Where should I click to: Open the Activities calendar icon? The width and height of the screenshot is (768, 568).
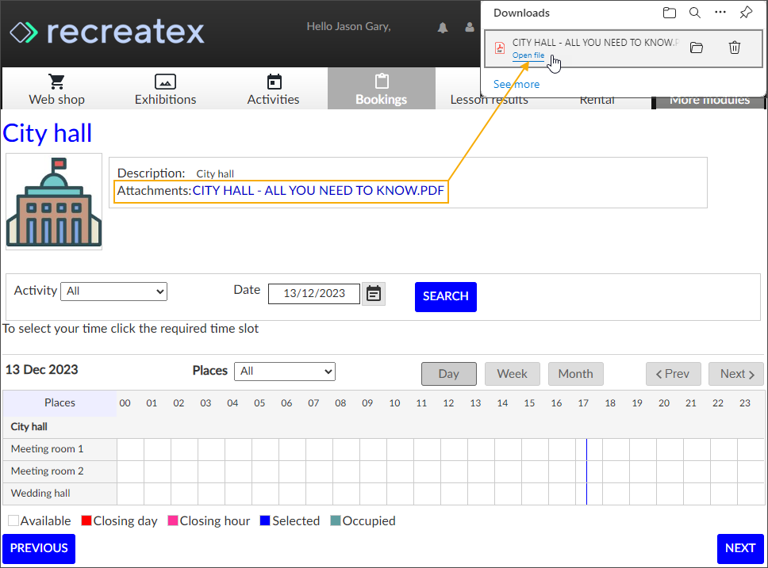[x=273, y=80]
